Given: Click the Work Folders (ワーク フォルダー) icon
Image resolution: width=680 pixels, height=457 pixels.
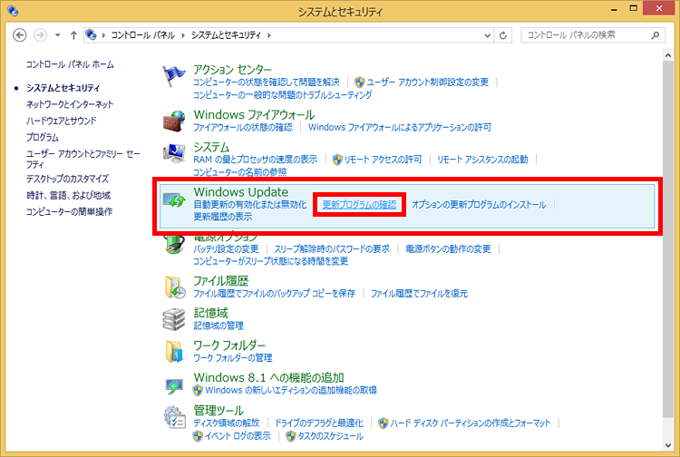Looking at the screenshot, I should (x=173, y=352).
